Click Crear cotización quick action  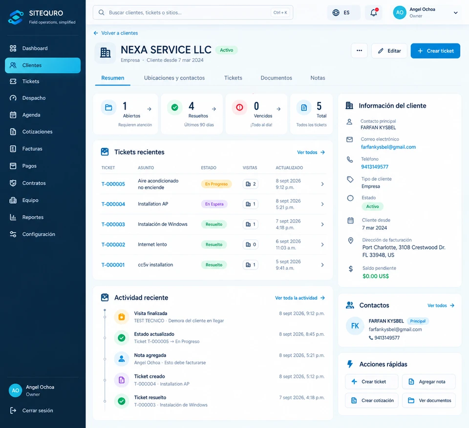coord(371,400)
